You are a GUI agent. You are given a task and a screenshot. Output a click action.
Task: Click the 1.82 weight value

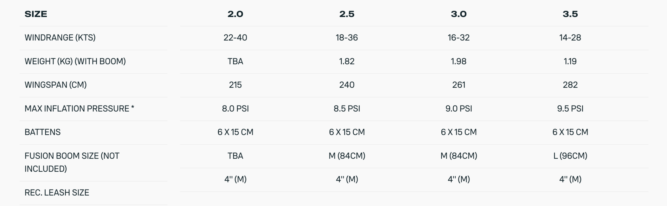pos(347,61)
